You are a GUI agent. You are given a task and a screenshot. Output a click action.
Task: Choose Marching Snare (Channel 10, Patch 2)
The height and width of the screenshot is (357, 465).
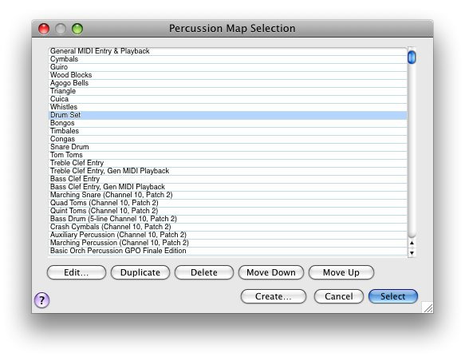(228, 196)
